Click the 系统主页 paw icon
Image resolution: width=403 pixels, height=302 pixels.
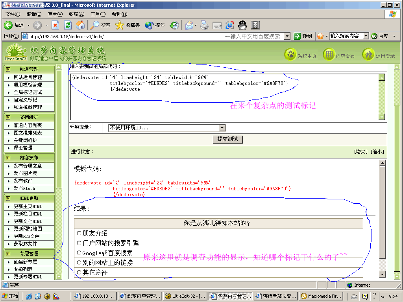[x=290, y=55]
